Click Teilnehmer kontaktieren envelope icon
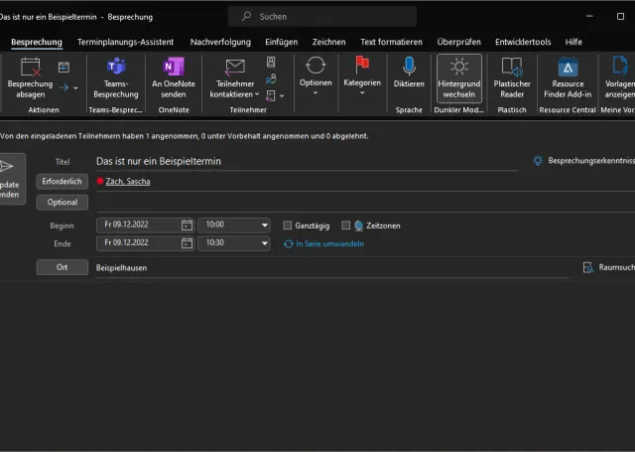Screen dimensions: 635x452 click(x=235, y=68)
